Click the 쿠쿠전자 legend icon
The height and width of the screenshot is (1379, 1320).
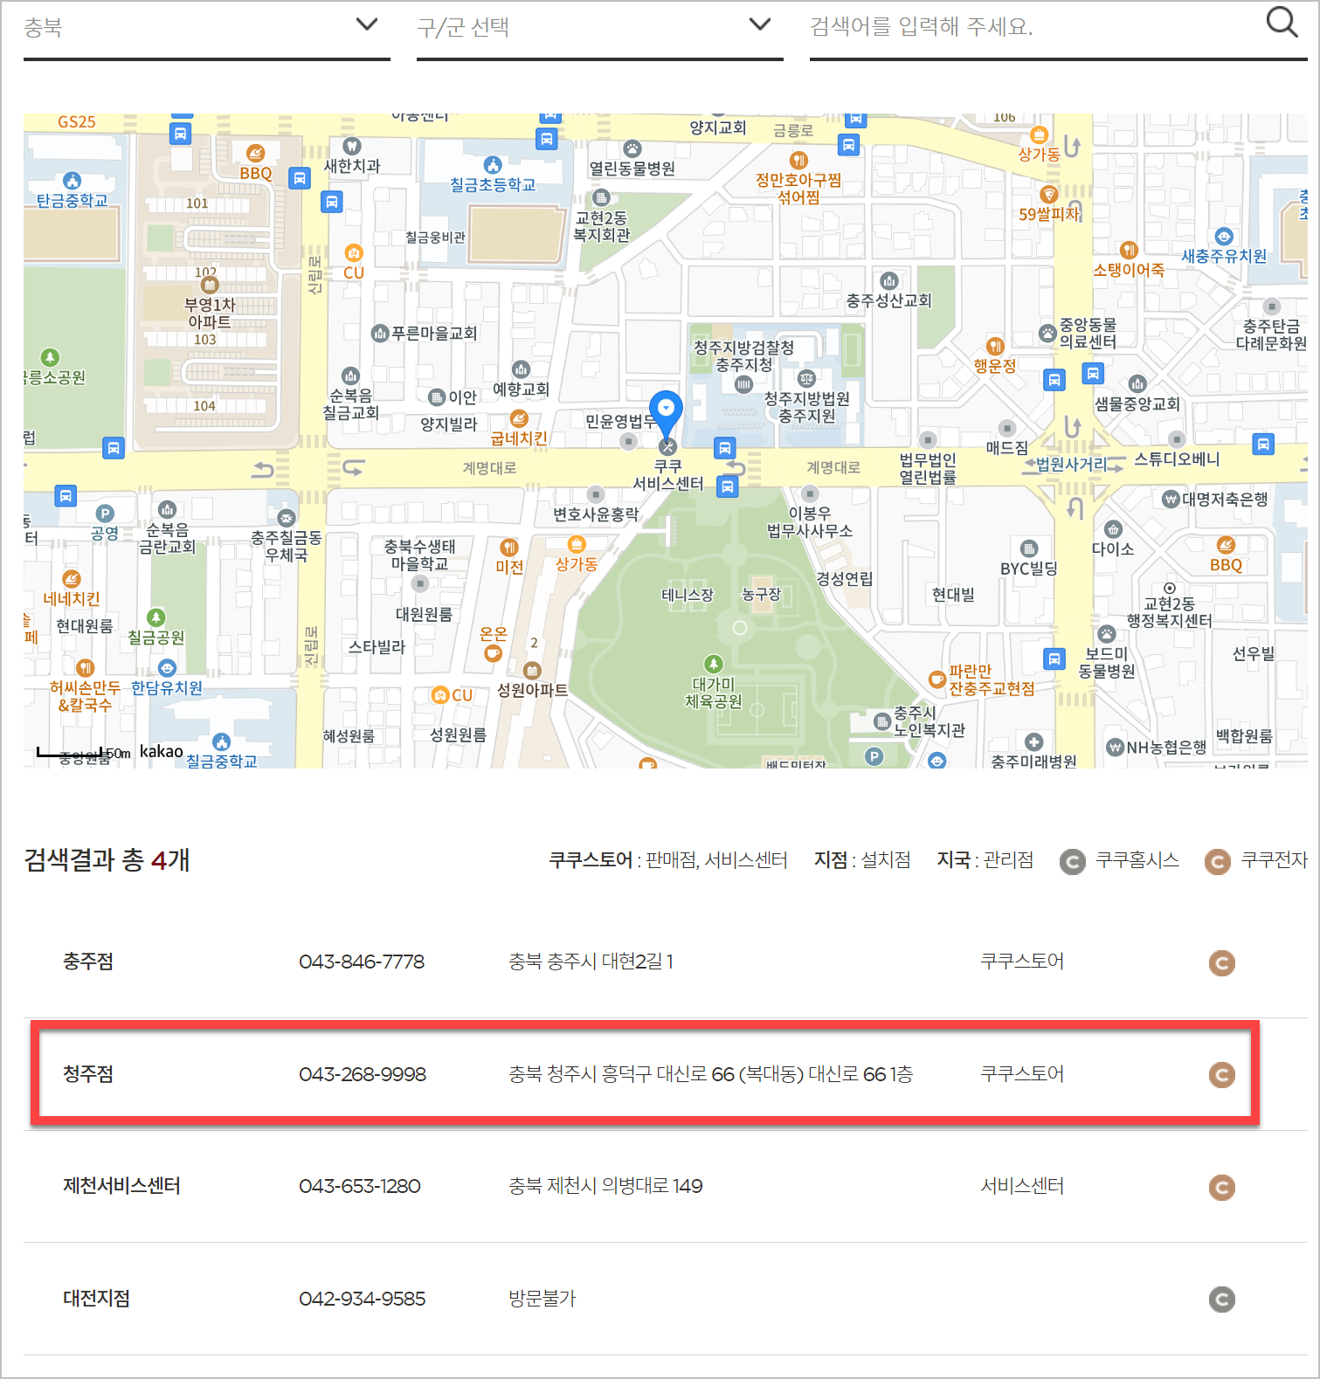(x=1217, y=861)
